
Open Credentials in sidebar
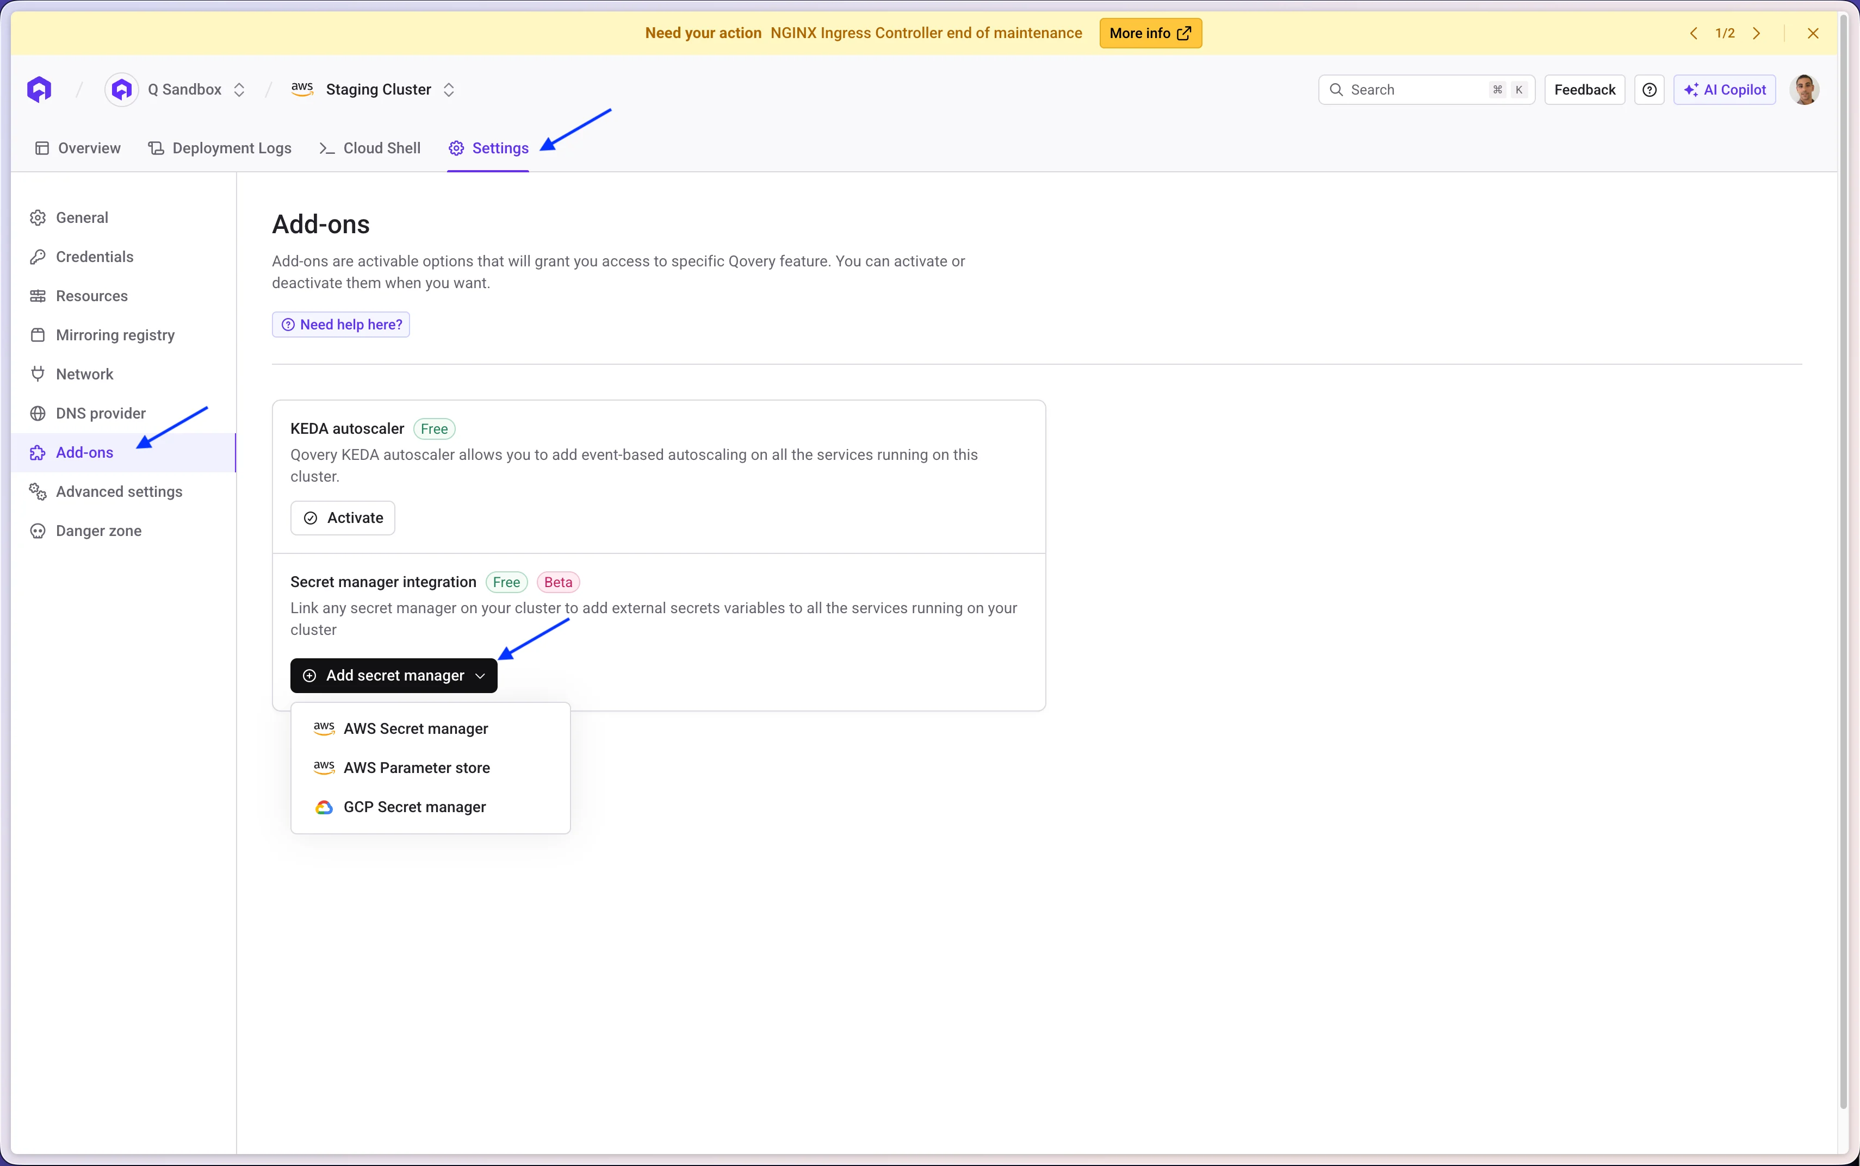click(123, 257)
